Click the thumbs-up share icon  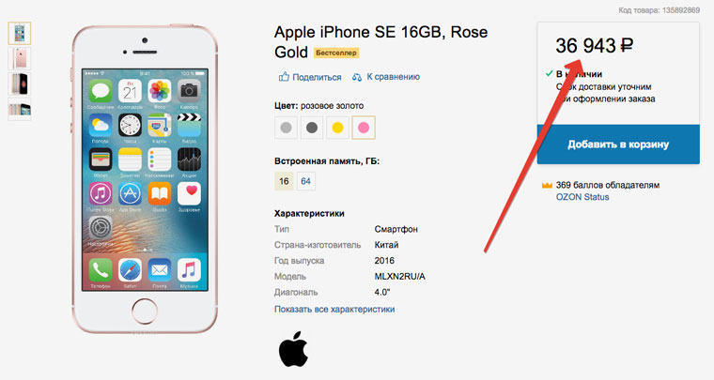(x=284, y=77)
